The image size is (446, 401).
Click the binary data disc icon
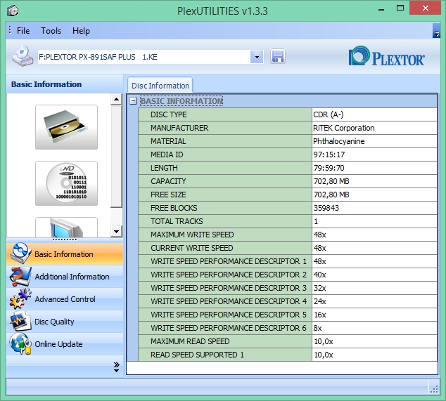click(x=66, y=183)
